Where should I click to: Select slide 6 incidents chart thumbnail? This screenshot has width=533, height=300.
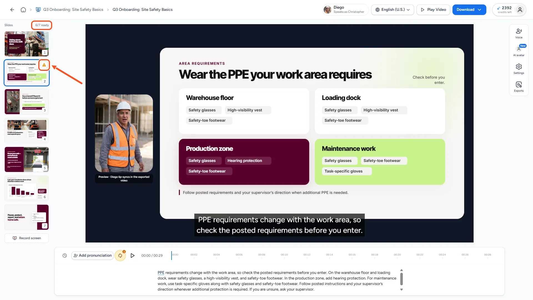coord(27,188)
